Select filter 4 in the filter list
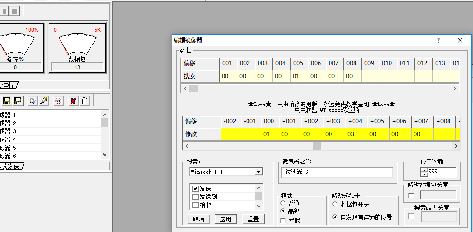Screen dimensions: 473x232 [50, 139]
